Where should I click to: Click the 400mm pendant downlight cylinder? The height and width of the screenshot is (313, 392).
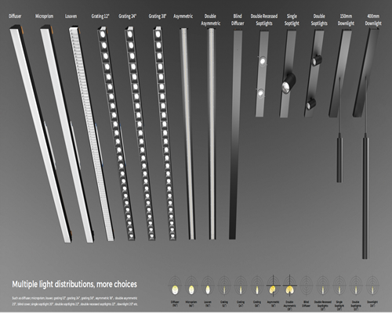click(365, 196)
